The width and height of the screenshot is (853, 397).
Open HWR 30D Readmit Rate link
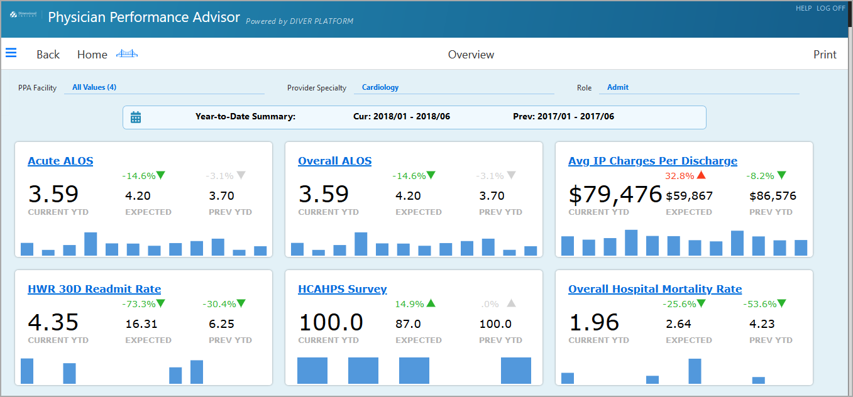pos(94,289)
